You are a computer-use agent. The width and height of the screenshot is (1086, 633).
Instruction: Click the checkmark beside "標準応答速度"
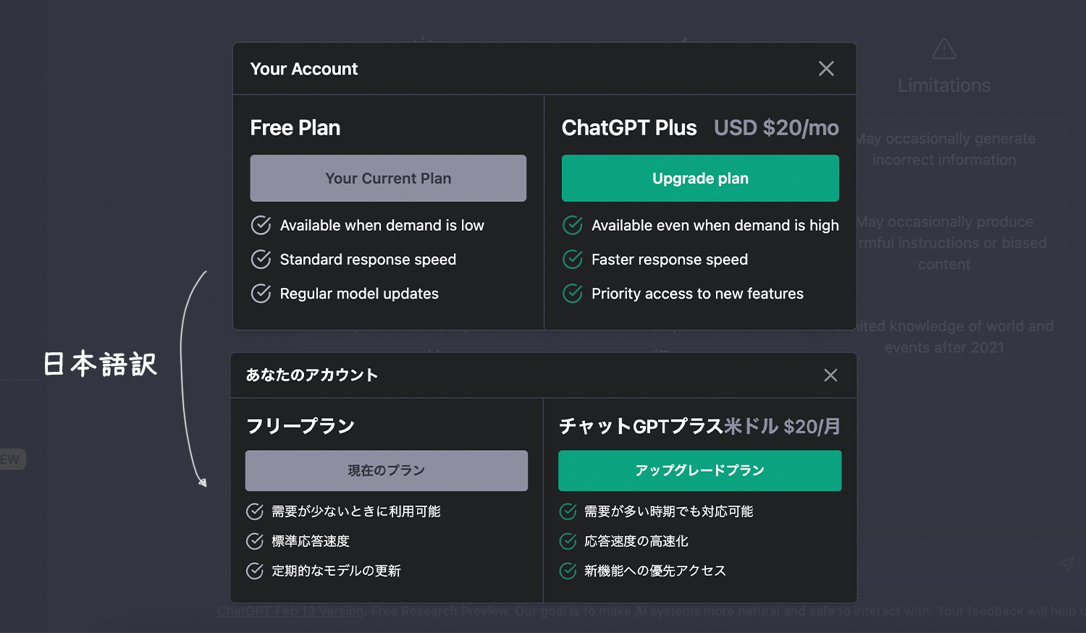[255, 540]
